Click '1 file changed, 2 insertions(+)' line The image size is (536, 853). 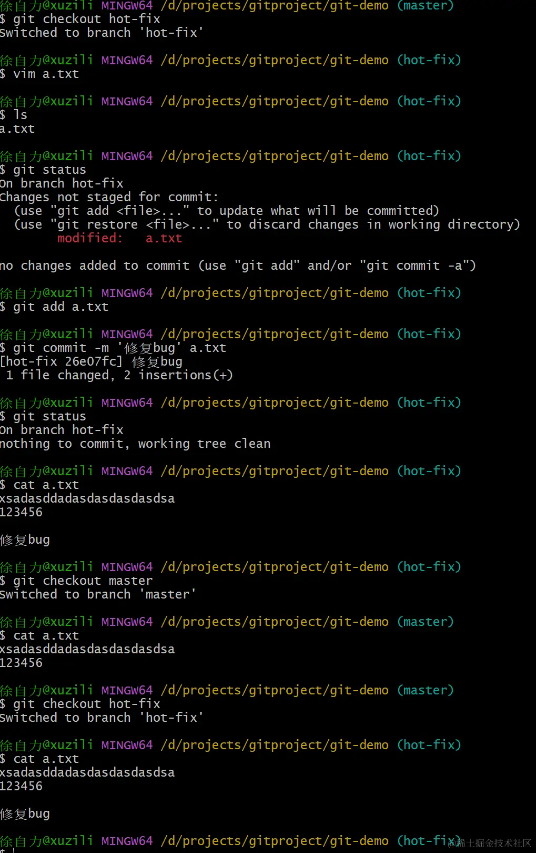coord(119,375)
